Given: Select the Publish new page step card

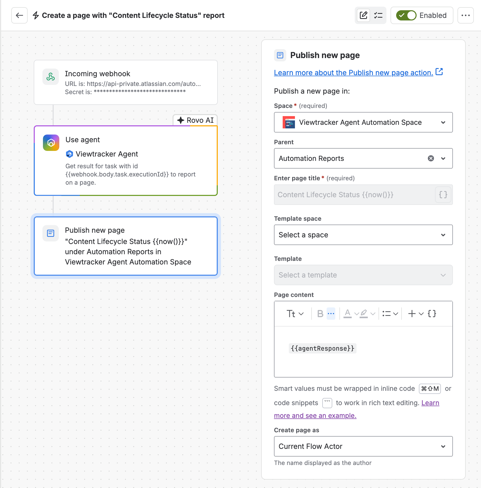Looking at the screenshot, I should 126,246.
